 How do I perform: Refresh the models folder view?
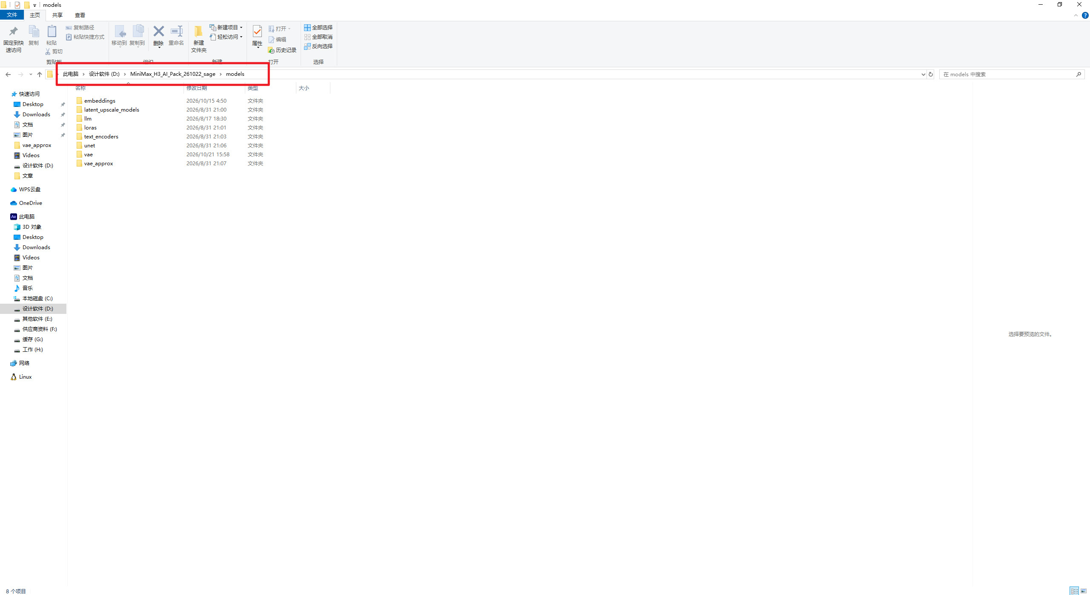[x=931, y=74]
